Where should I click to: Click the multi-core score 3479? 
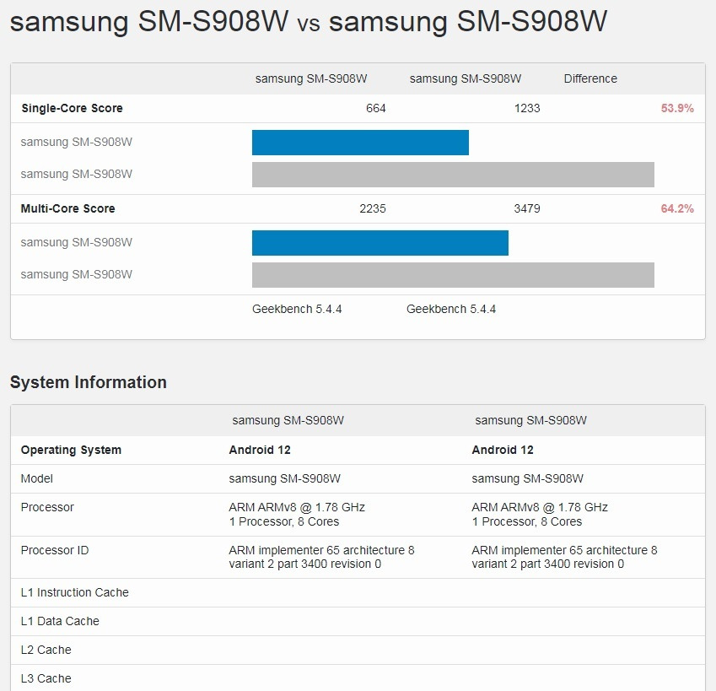point(527,208)
